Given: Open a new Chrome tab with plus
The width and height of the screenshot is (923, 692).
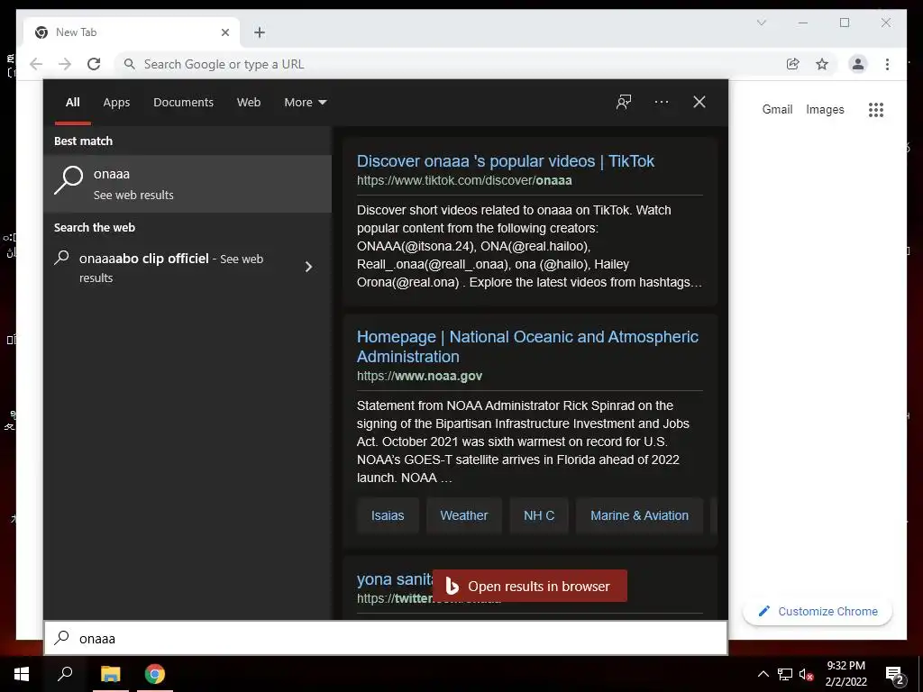Looking at the screenshot, I should pyautogui.click(x=260, y=32).
